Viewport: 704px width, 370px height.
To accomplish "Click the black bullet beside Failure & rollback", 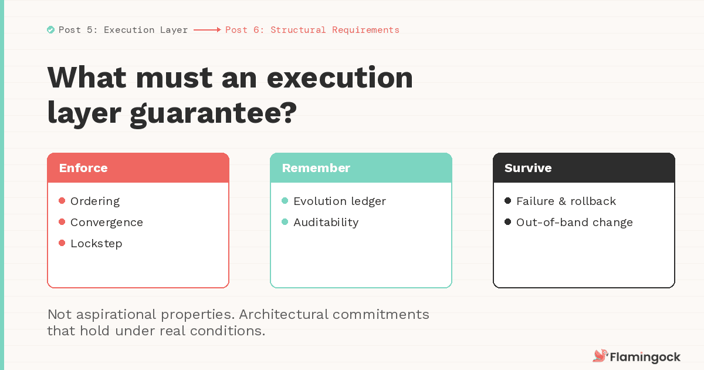I will click(508, 201).
